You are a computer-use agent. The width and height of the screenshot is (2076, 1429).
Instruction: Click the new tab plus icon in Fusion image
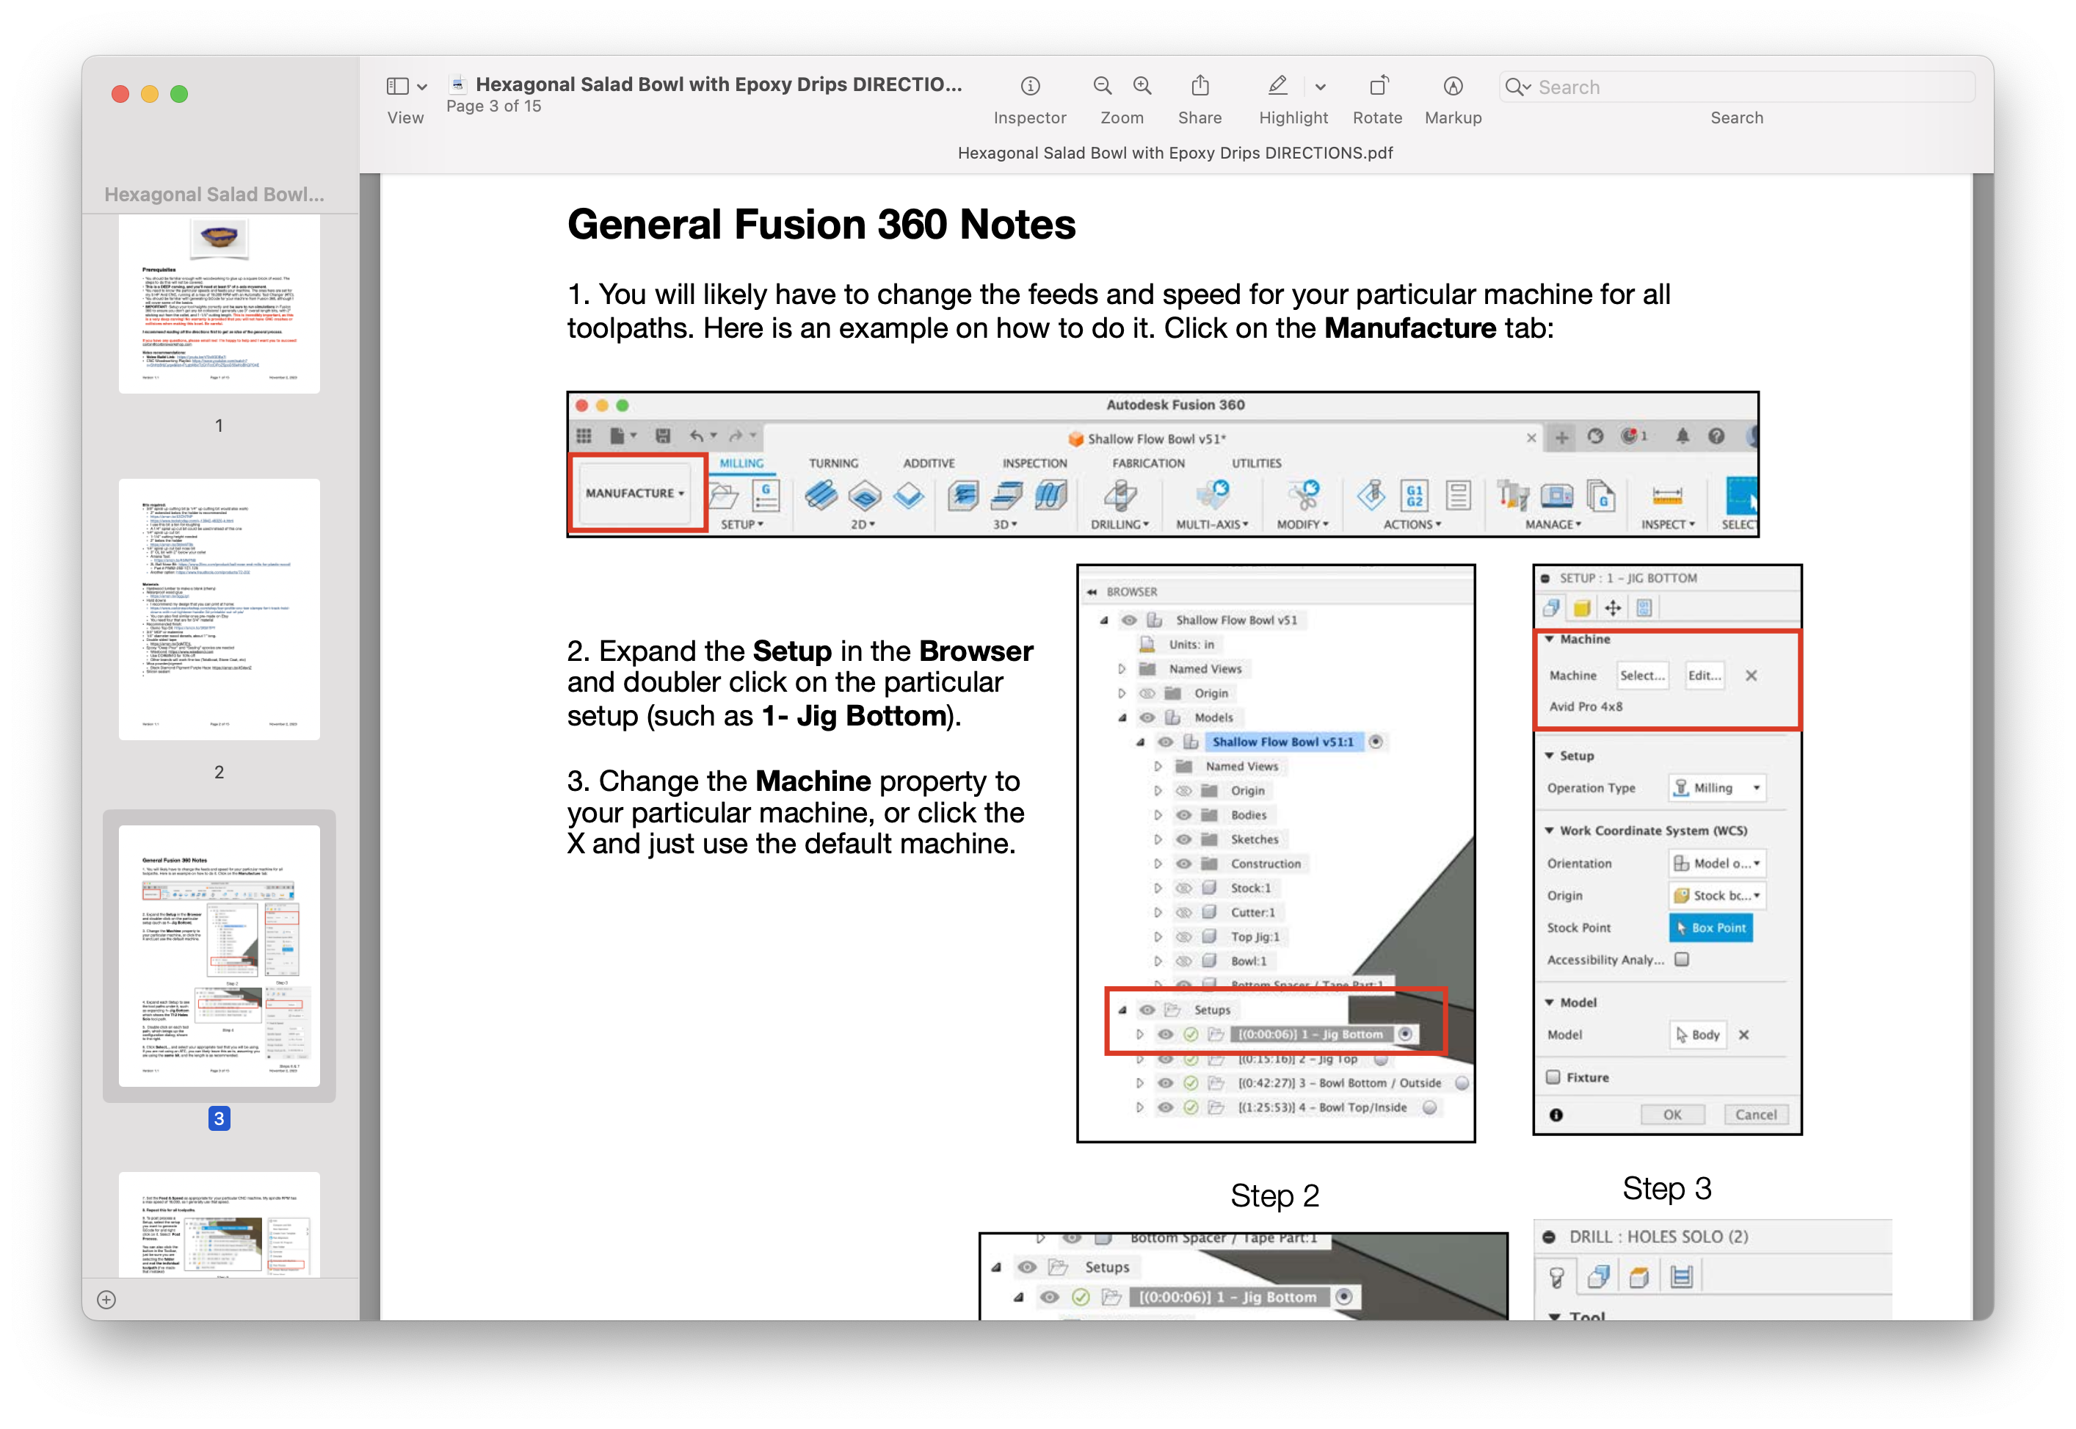pyautogui.click(x=1561, y=437)
